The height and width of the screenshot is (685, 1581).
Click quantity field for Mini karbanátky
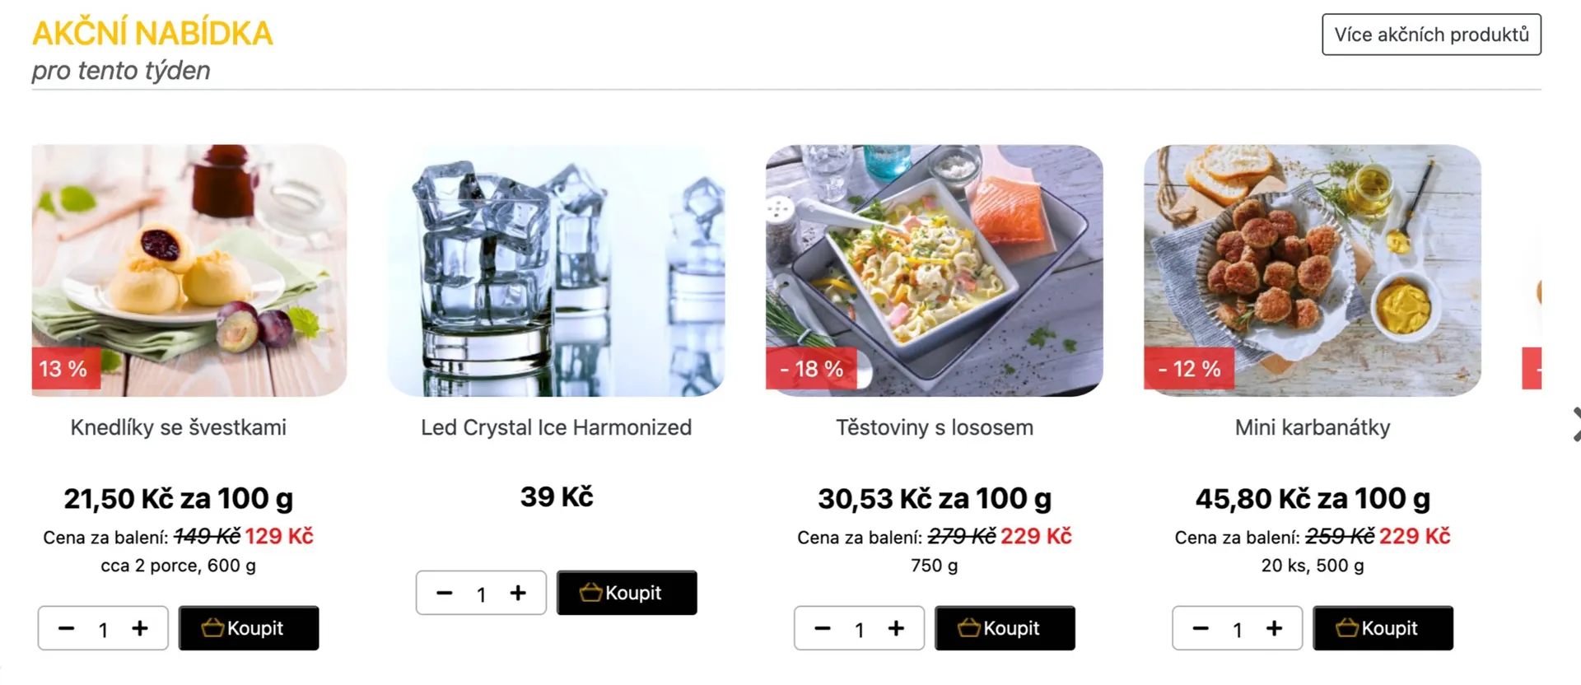(x=1237, y=630)
